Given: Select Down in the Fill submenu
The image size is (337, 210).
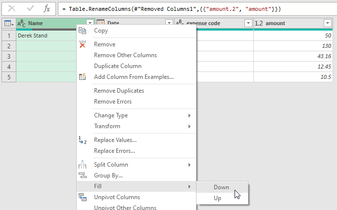Looking at the screenshot, I should [222, 187].
